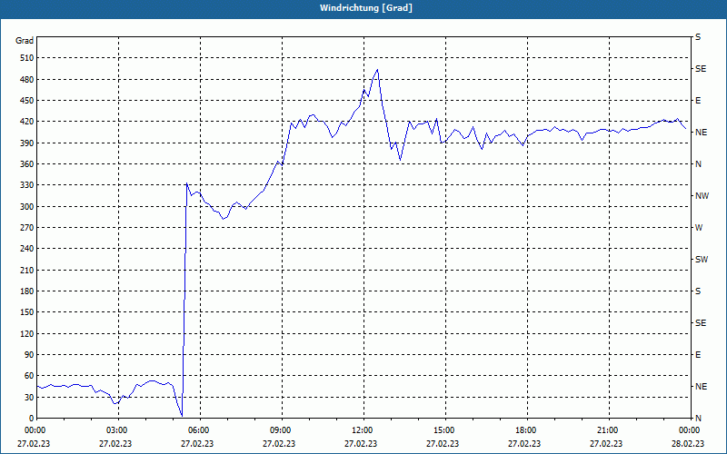Select the 360 y-axis value

(x=27, y=164)
